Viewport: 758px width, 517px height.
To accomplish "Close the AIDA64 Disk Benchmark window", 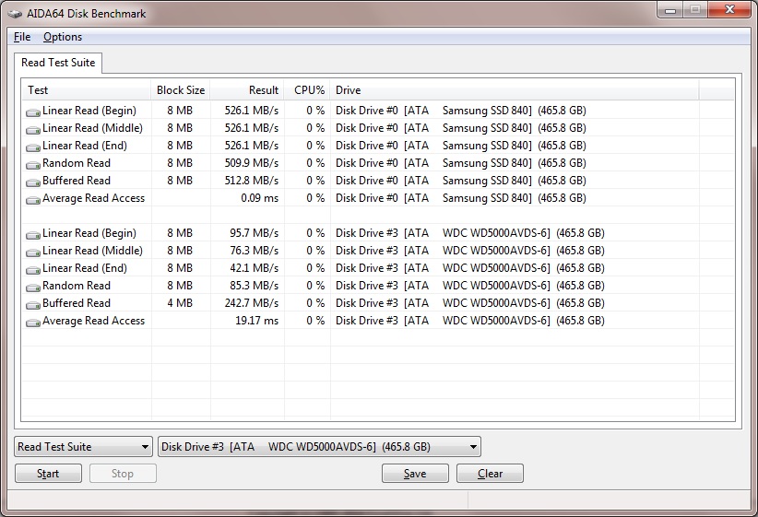I will (x=730, y=9).
